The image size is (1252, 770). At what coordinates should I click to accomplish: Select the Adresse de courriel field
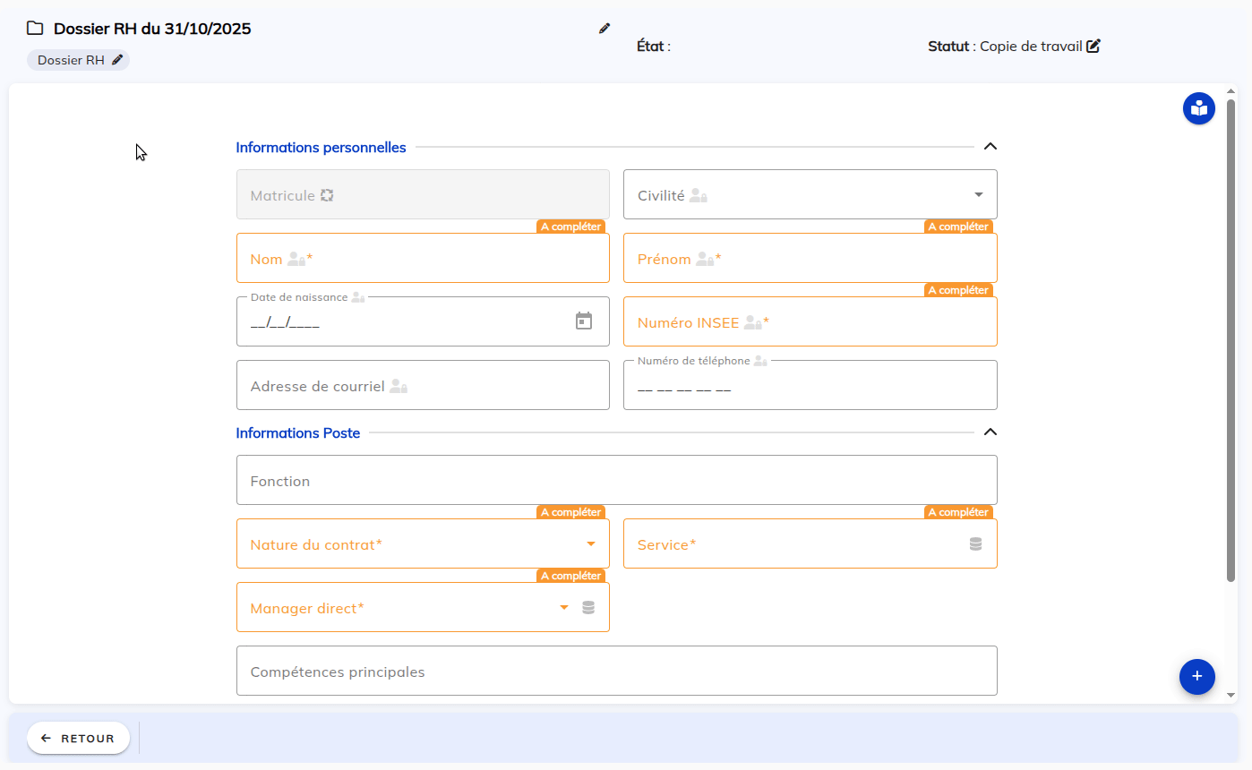point(423,387)
